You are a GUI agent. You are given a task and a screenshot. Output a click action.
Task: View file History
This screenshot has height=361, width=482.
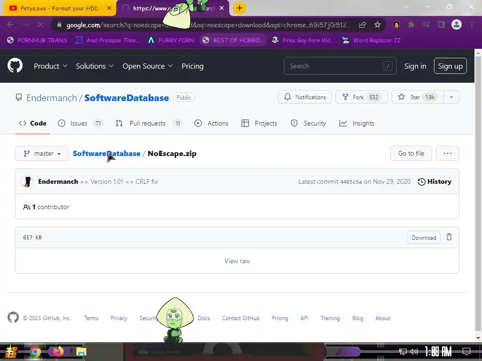tap(434, 182)
